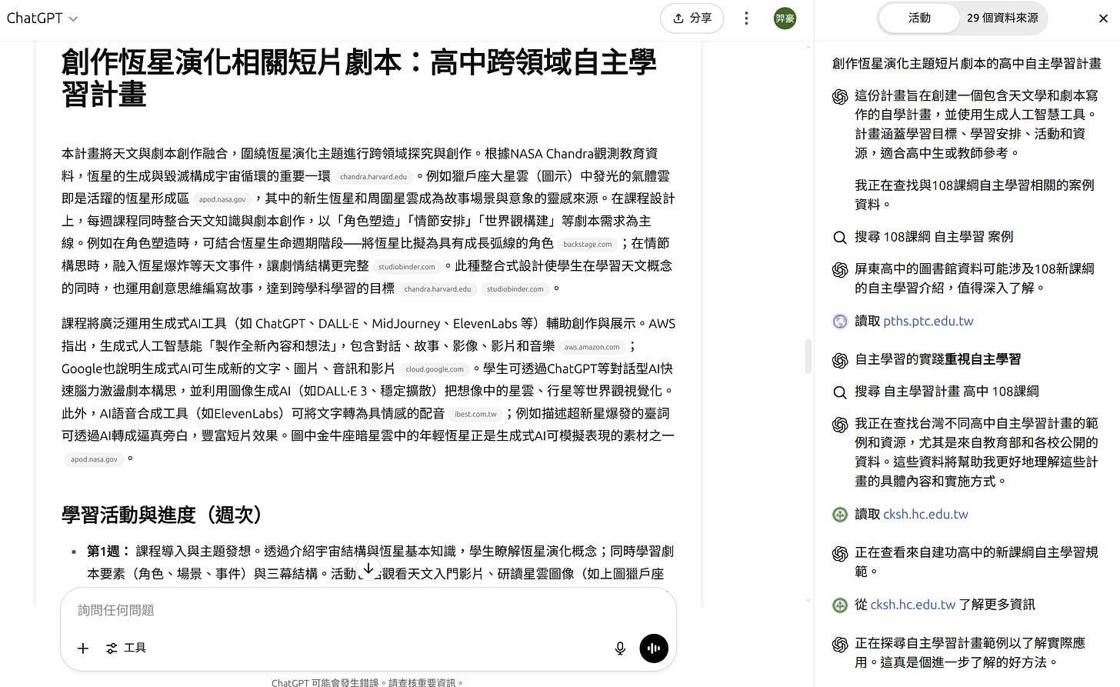Image resolution: width=1120 pixels, height=687 pixels.
Task: Open the studiobinder.com citation after 情節結構更完整
Action: 407,267
